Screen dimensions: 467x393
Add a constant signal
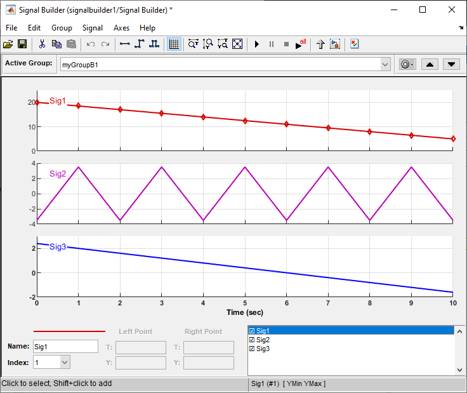pos(125,44)
